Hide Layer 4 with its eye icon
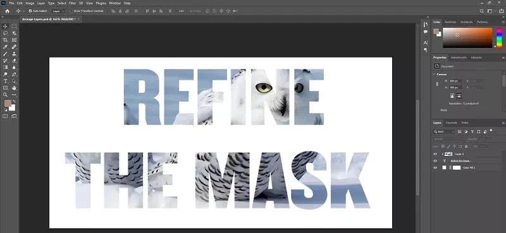 coord(435,154)
